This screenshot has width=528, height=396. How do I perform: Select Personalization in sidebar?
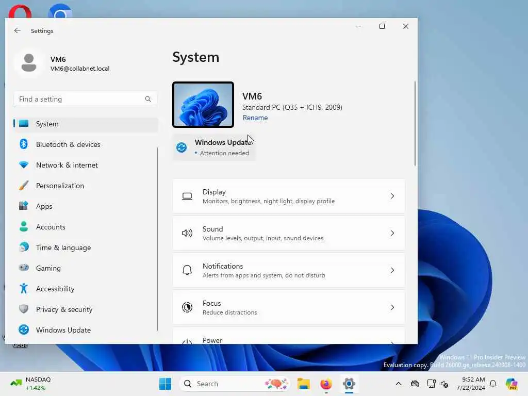tap(86, 186)
